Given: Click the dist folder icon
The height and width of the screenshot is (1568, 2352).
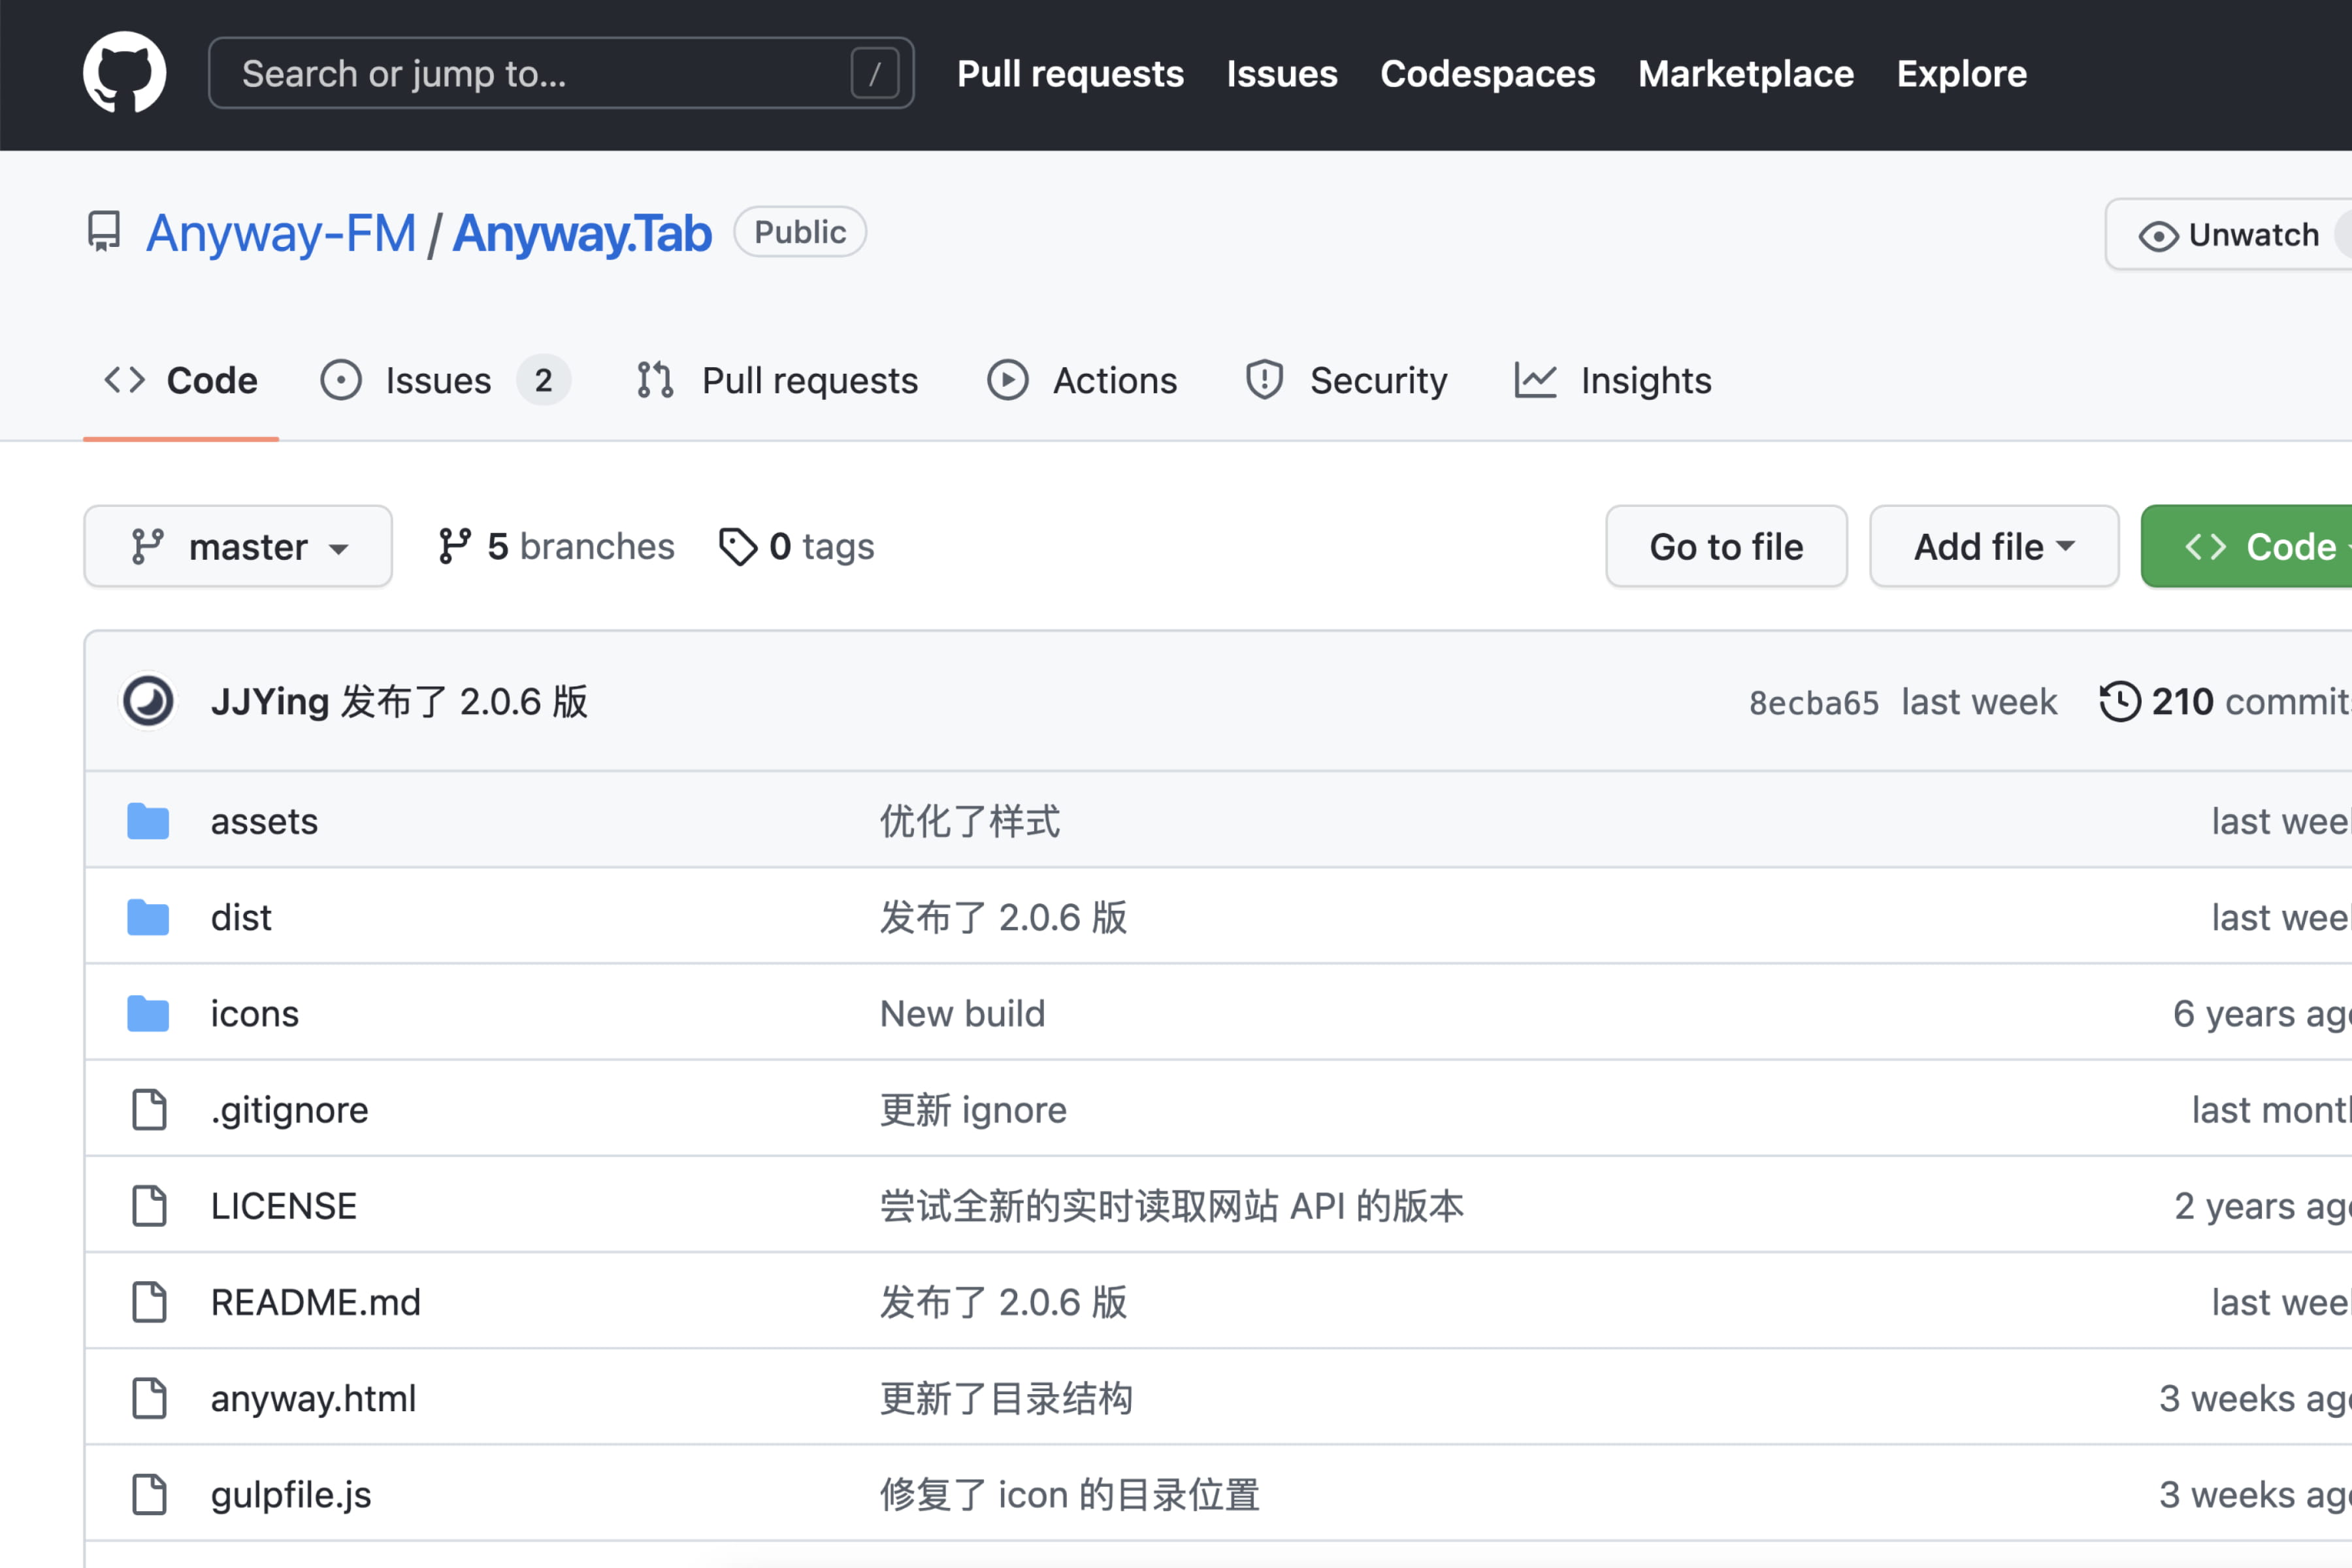Looking at the screenshot, I should point(148,917).
